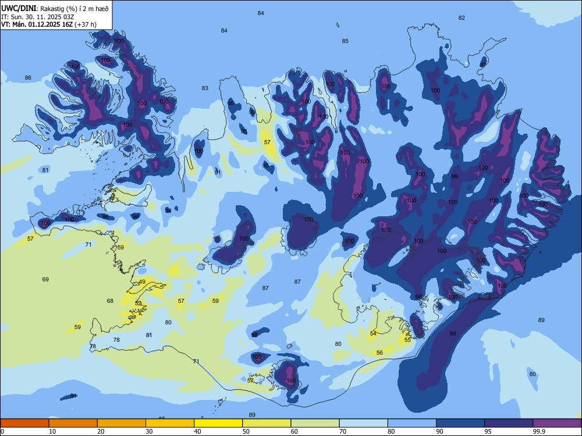Click the humidity value "82" in the northeast
This screenshot has height=436, width=582.
(462, 17)
